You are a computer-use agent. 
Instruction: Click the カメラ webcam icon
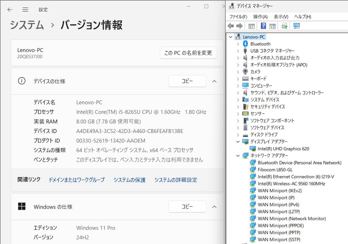pyautogui.click(x=245, y=71)
